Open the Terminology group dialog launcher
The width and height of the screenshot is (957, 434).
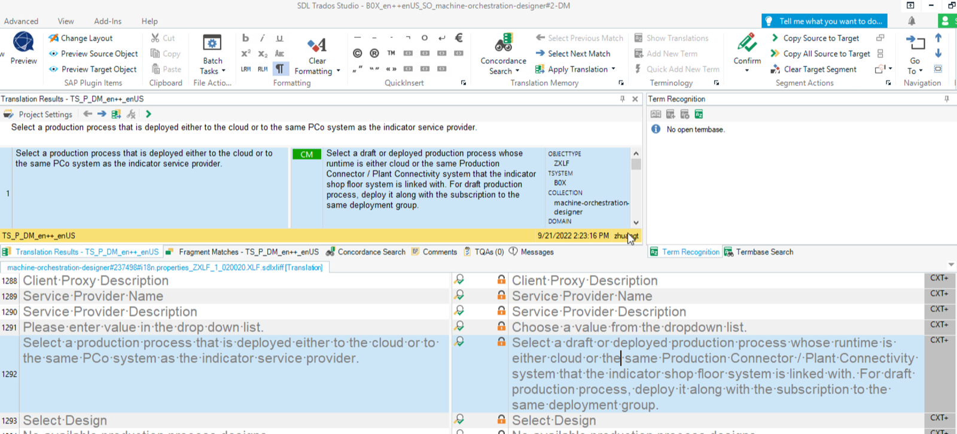coord(716,83)
